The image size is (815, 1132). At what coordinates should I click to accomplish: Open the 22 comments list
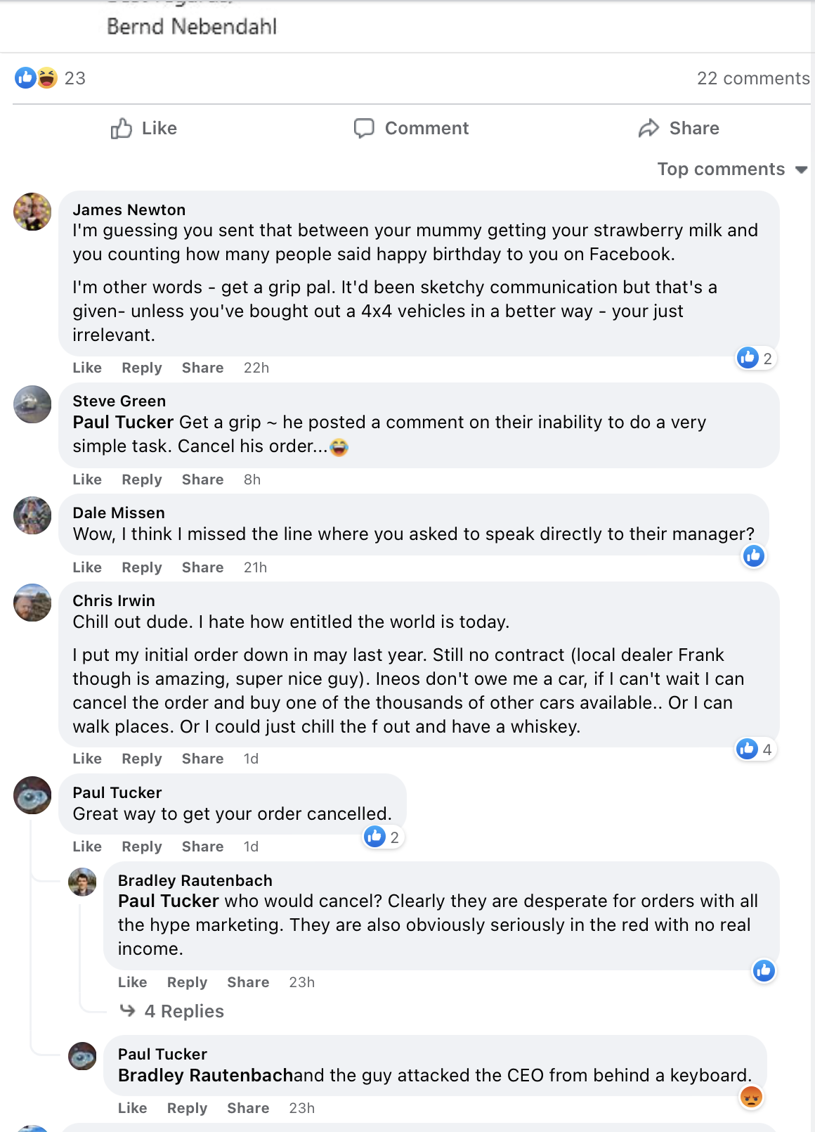(752, 78)
